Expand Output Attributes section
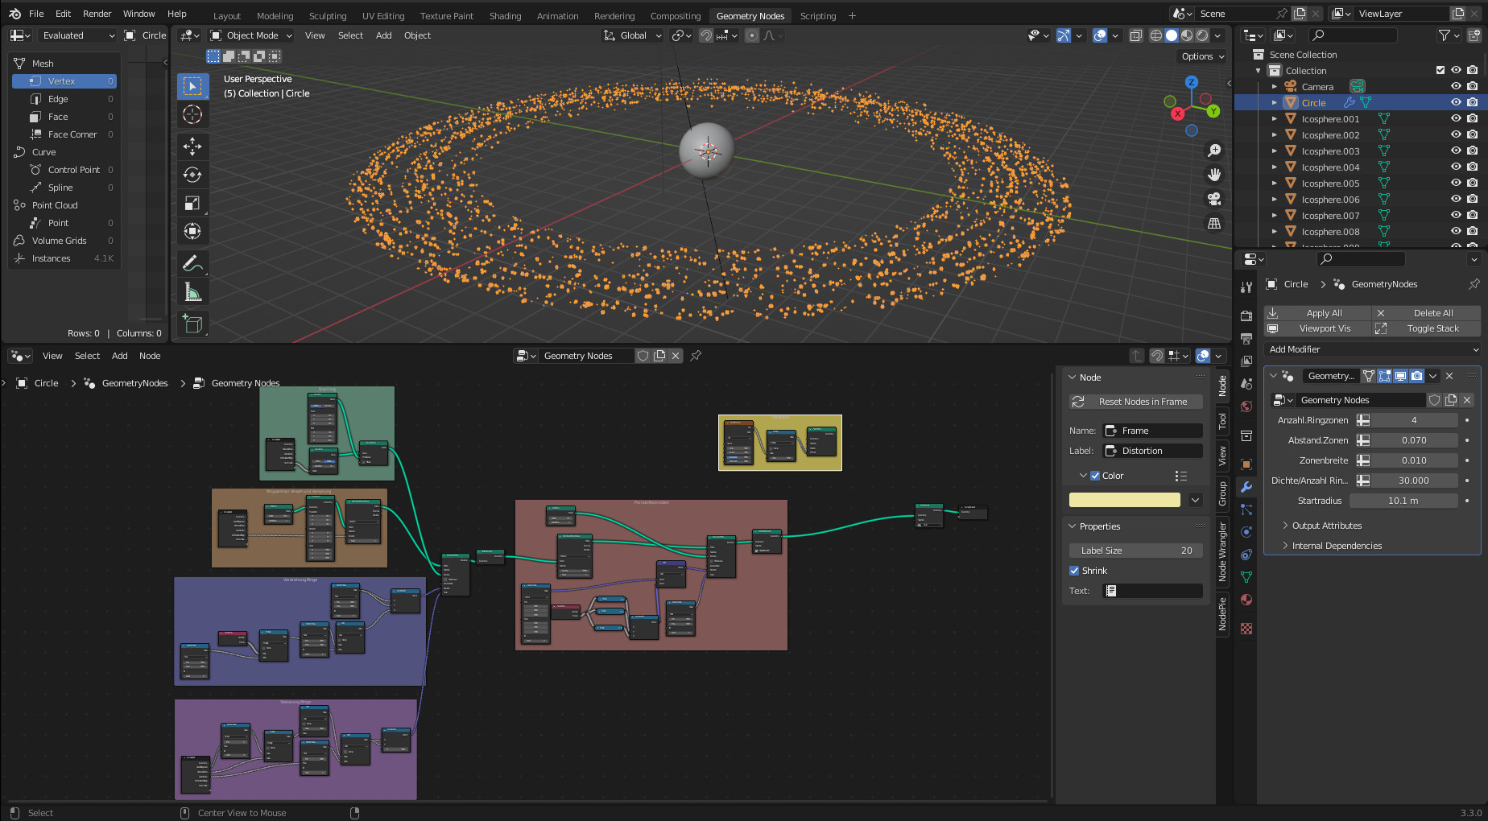The height and width of the screenshot is (821, 1488). pyautogui.click(x=1326, y=526)
